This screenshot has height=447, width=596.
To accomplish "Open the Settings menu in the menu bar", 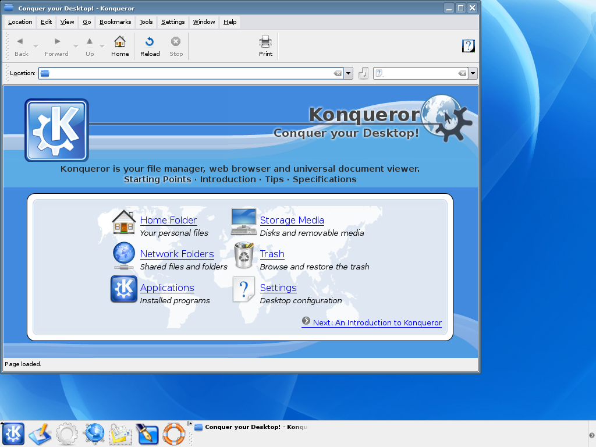I will 173,22.
